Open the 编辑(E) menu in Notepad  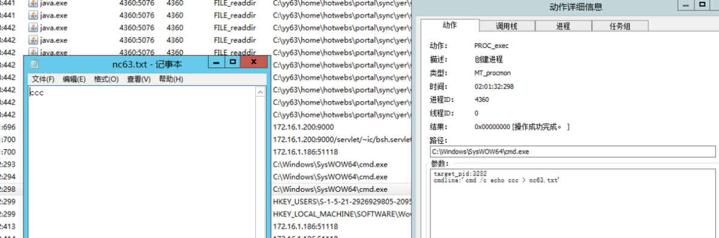(x=74, y=79)
